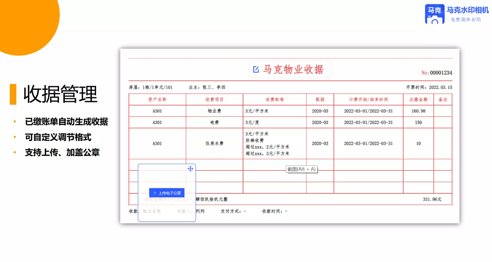Select the 物业费 table cell
Image resolution: width=492 pixels, height=262 pixels.
pyautogui.click(x=214, y=111)
